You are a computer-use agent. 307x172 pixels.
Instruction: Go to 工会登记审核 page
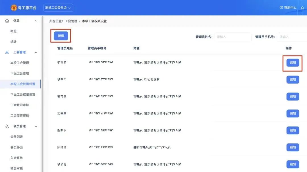(20, 105)
